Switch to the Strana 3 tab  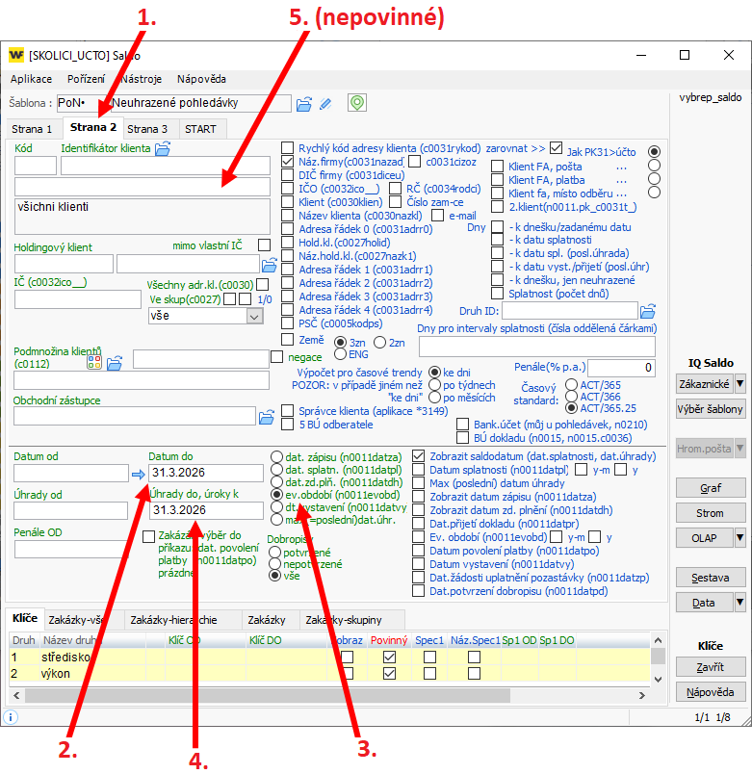(x=147, y=128)
